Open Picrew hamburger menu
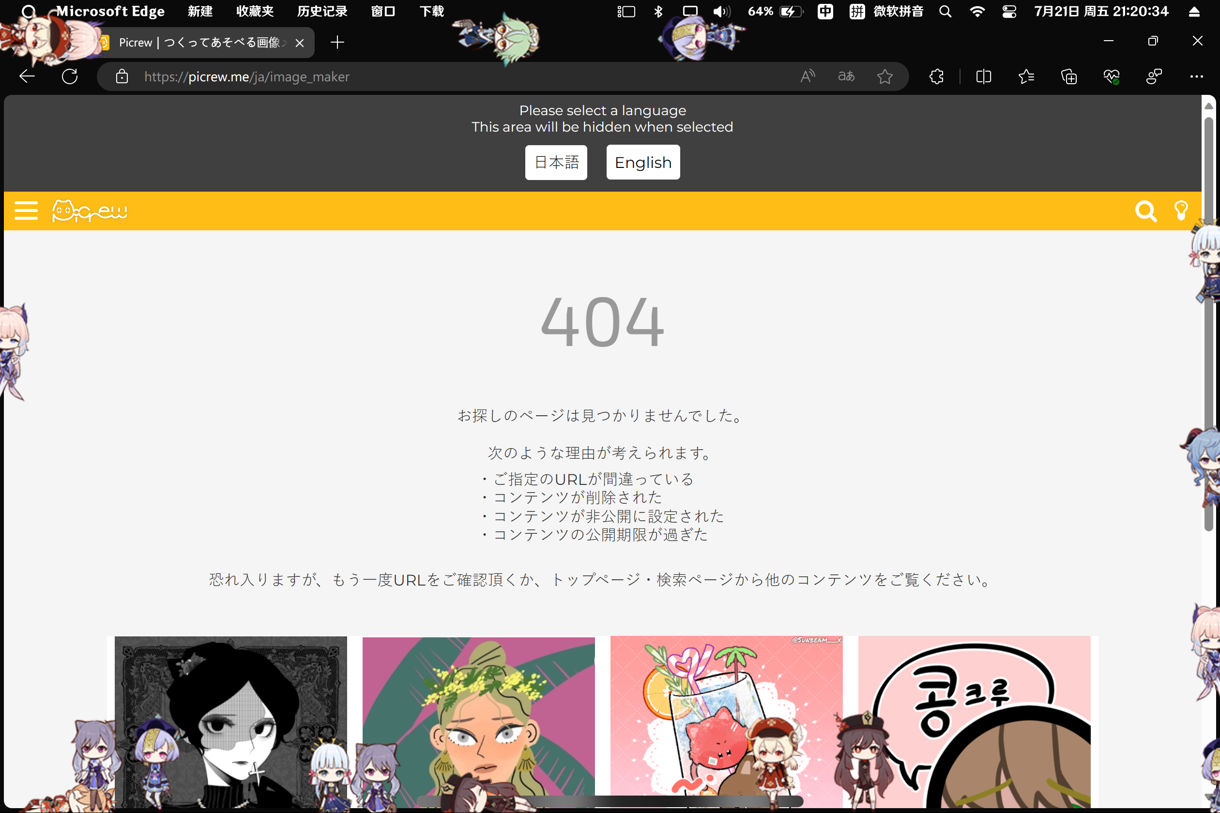 [x=26, y=211]
